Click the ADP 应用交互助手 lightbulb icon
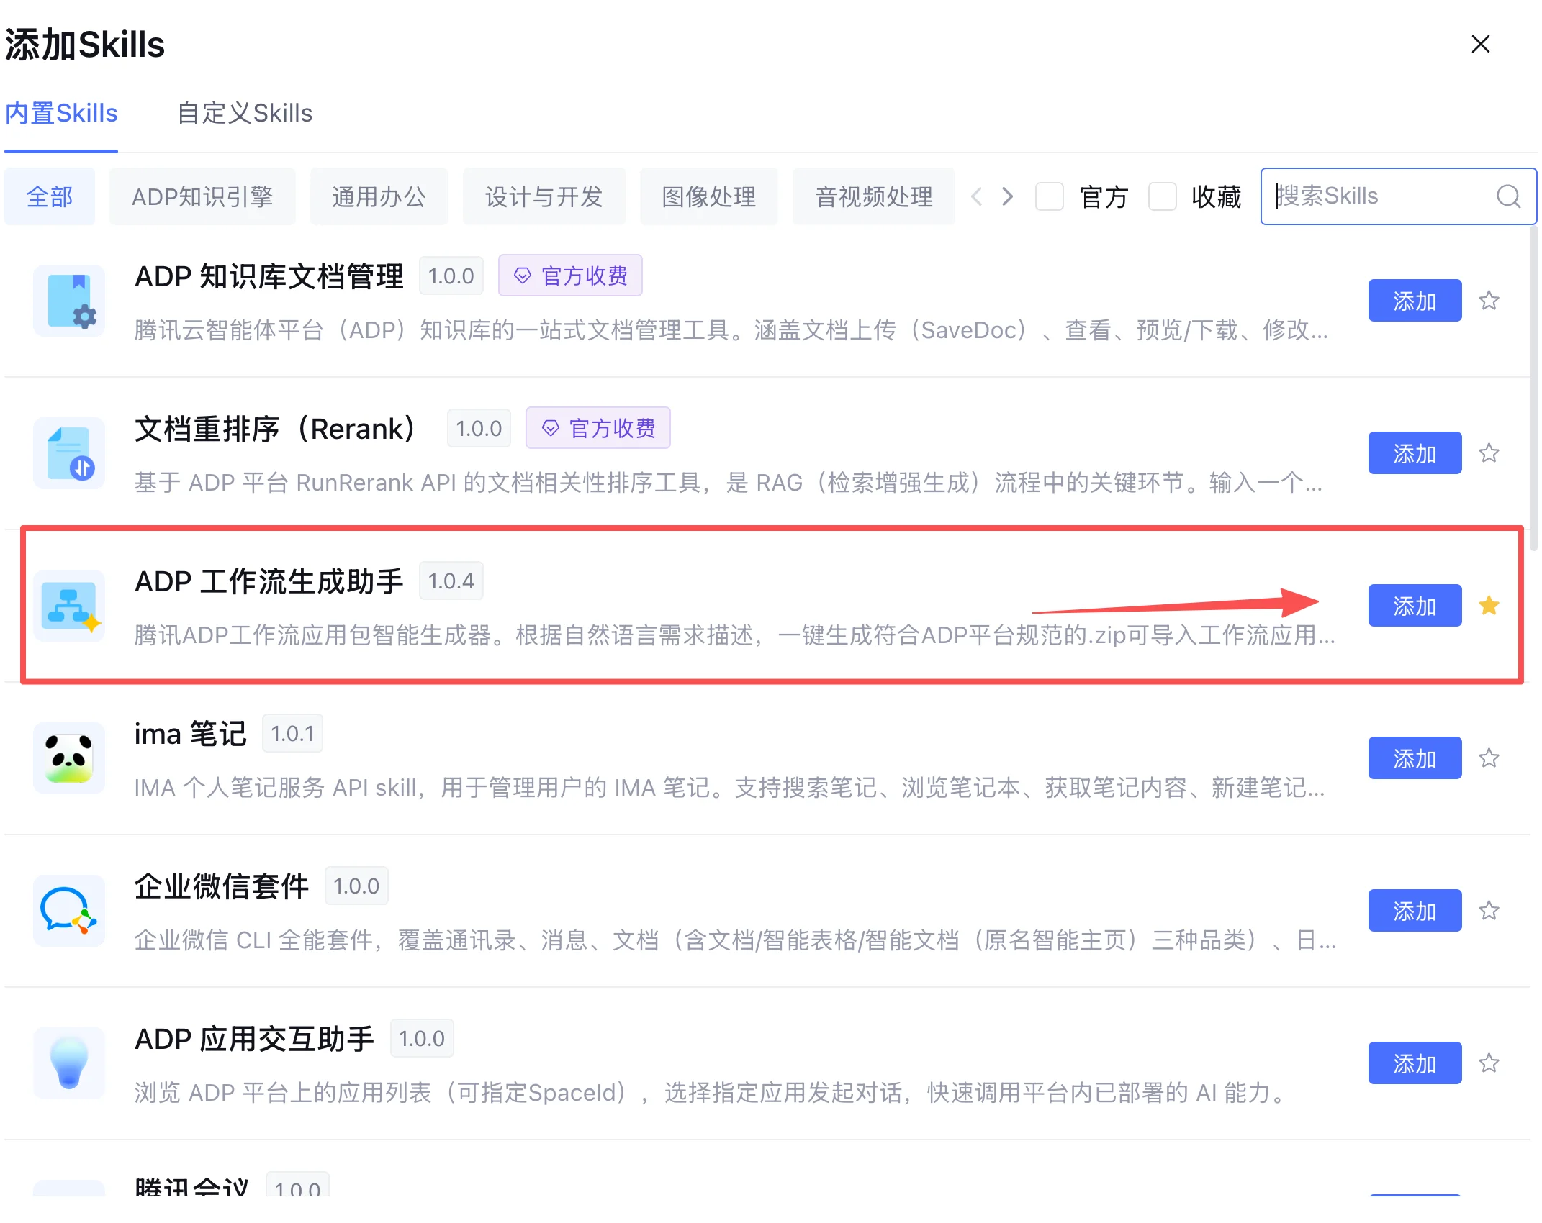 (69, 1063)
